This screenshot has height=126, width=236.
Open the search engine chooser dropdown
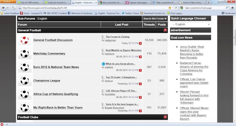pyautogui.click(x=182, y=8)
